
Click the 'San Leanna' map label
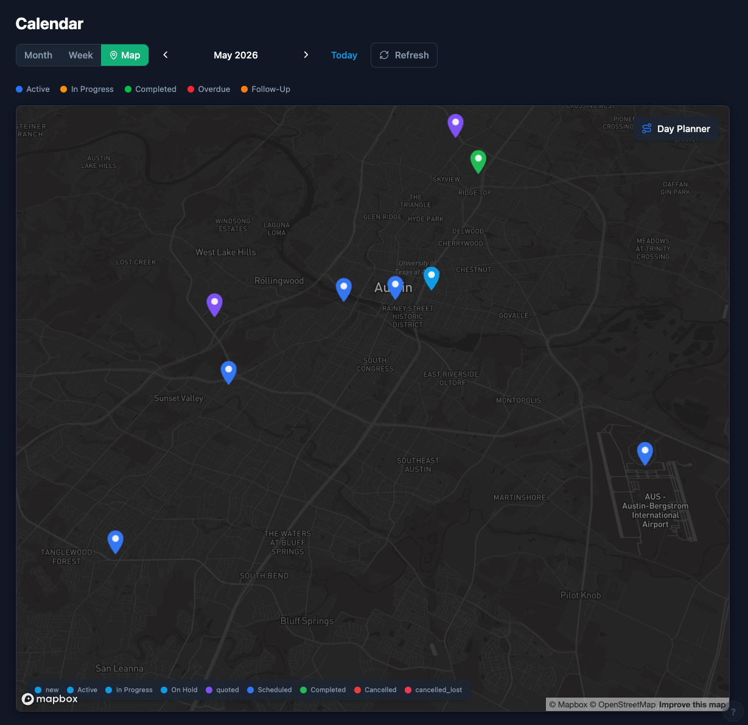[119, 668]
